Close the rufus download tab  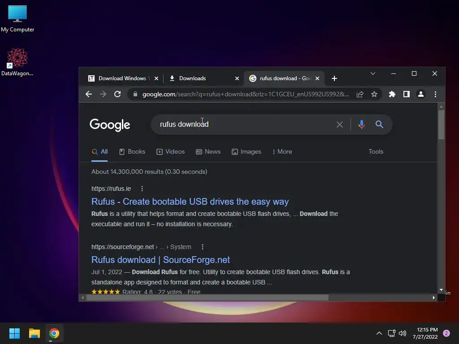(x=317, y=78)
